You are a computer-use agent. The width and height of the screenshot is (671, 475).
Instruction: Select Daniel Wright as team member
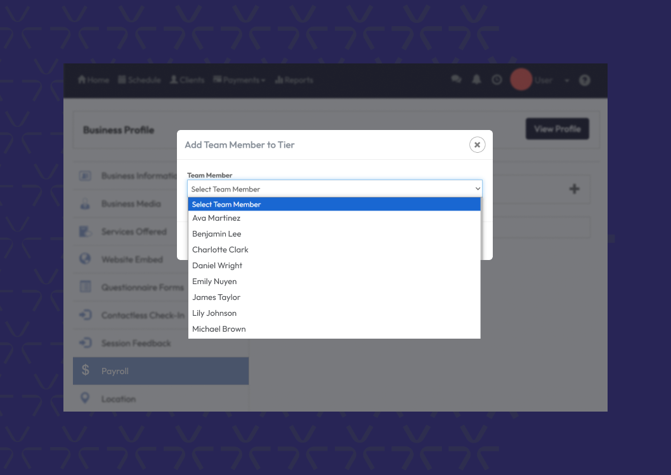(217, 266)
